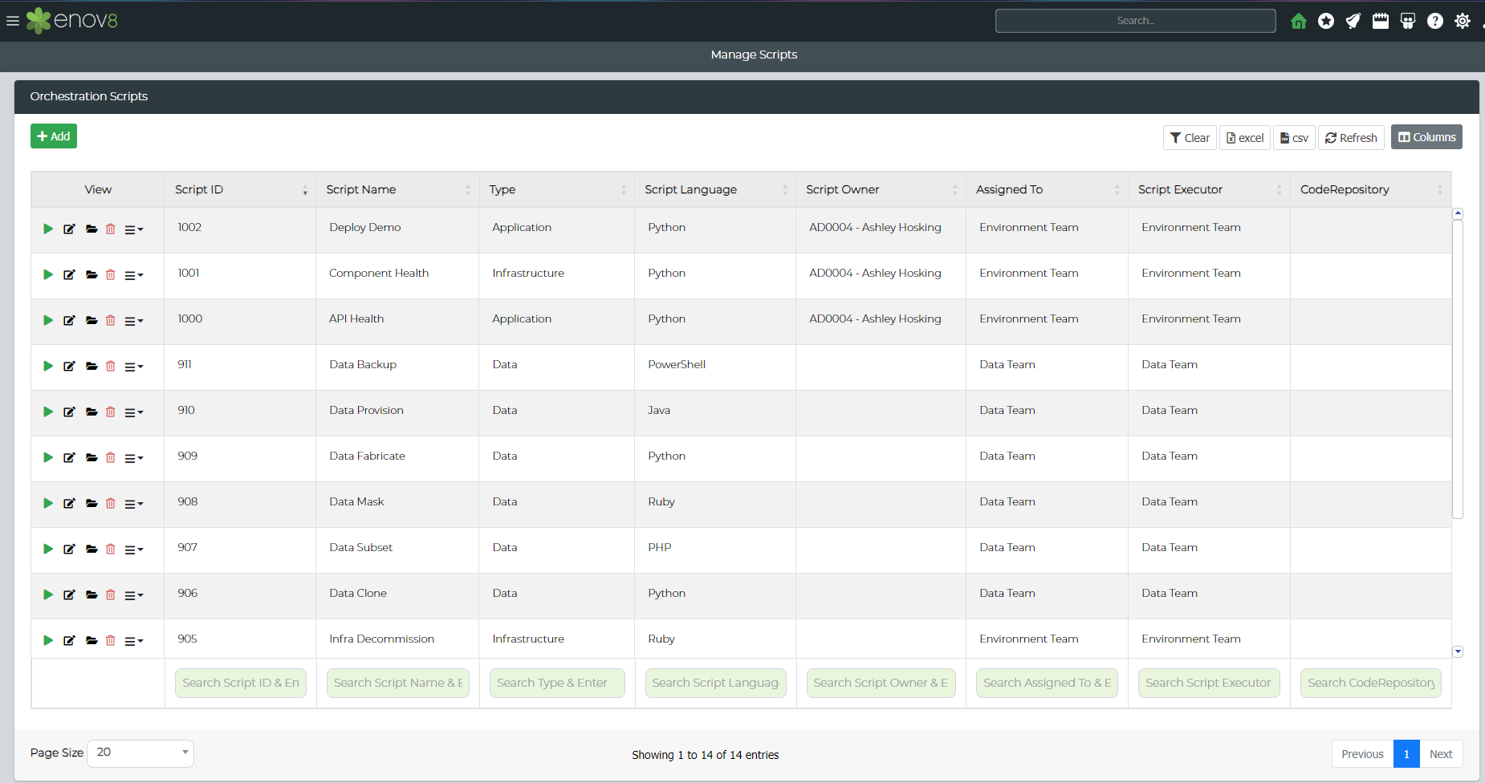Focus the Search Script Name filter field
Viewport: 1485px width, 783px height.
(398, 683)
